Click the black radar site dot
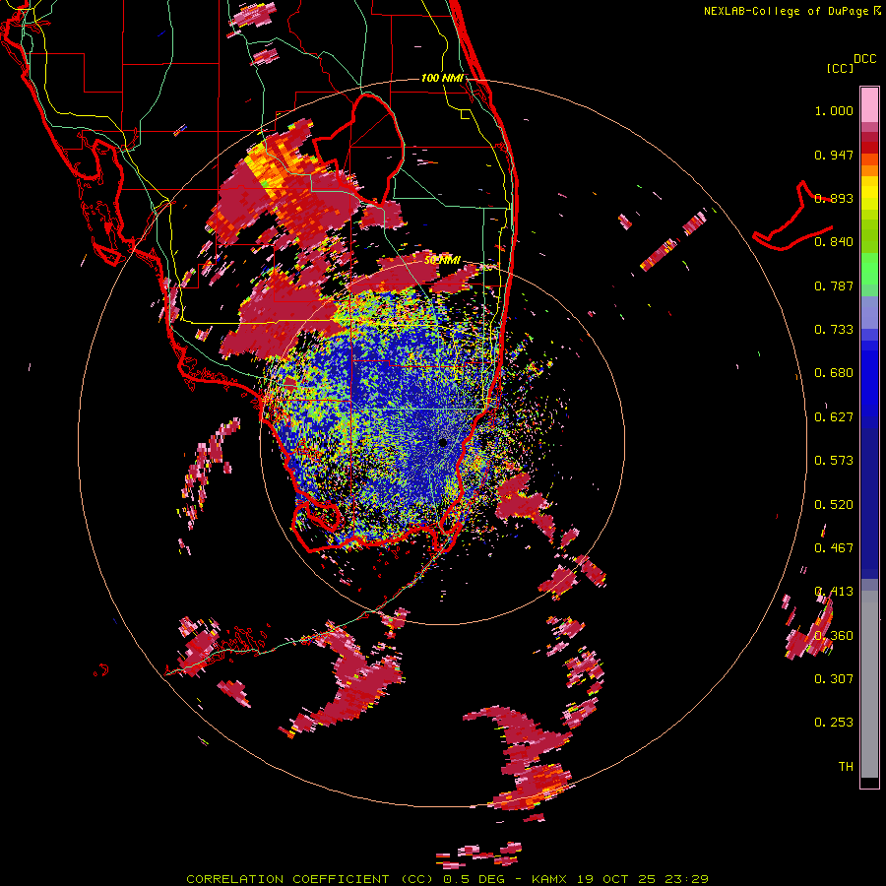The width and height of the screenshot is (886, 886). pos(442,443)
